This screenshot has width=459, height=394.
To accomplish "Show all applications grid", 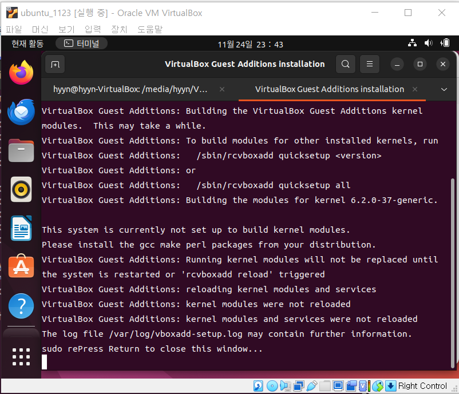I will [x=21, y=357].
